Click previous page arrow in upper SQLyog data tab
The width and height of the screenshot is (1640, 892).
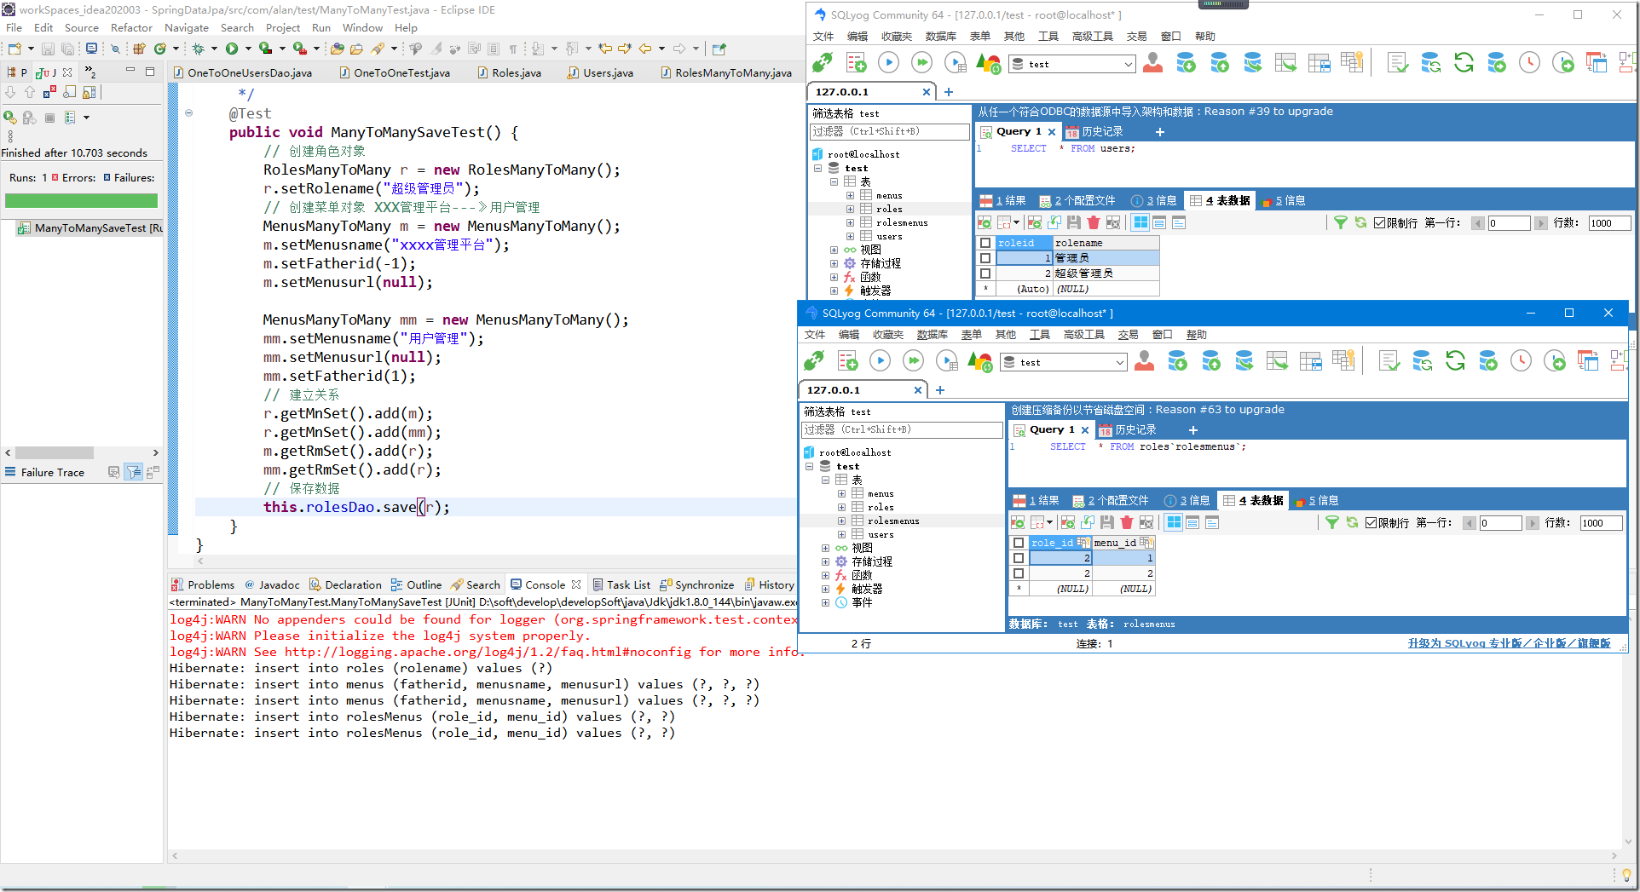1478,223
